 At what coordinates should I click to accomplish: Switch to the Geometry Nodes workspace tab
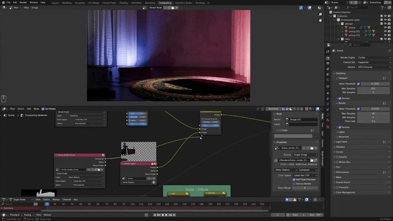point(183,2)
